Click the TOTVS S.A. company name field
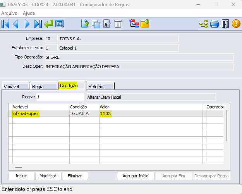The height and width of the screenshot is (194, 242). coord(118,39)
